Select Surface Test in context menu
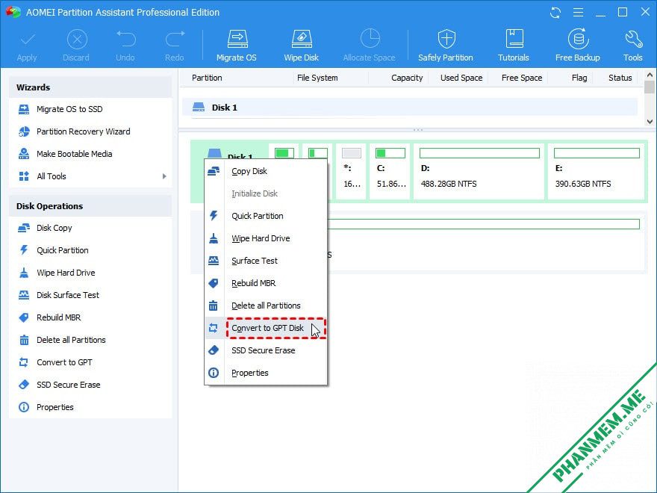Viewport: 657px width, 493px height. point(266,261)
